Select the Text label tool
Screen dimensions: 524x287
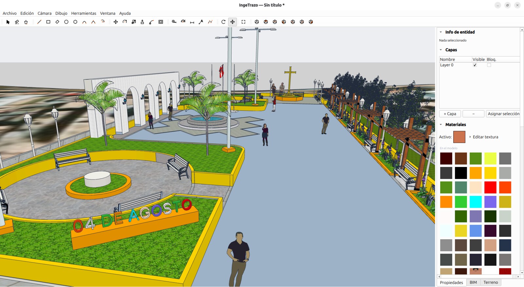click(201, 22)
